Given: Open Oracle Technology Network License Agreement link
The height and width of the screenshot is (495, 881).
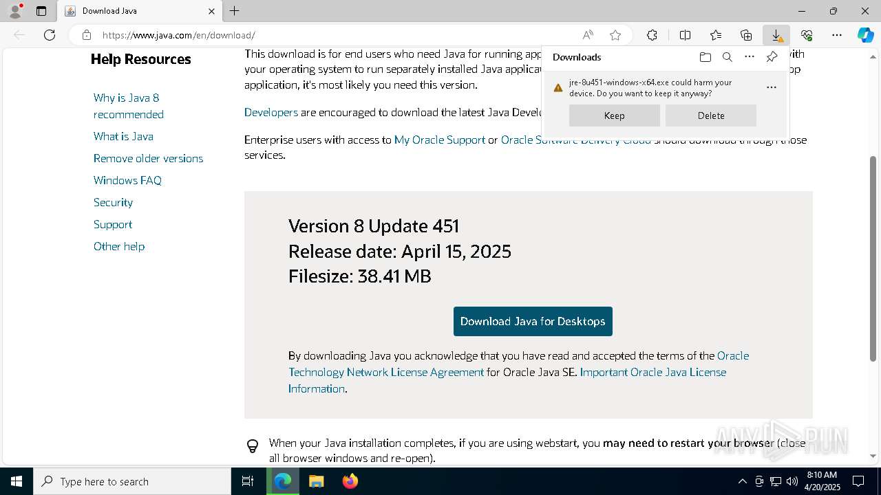Looking at the screenshot, I should coord(386,372).
